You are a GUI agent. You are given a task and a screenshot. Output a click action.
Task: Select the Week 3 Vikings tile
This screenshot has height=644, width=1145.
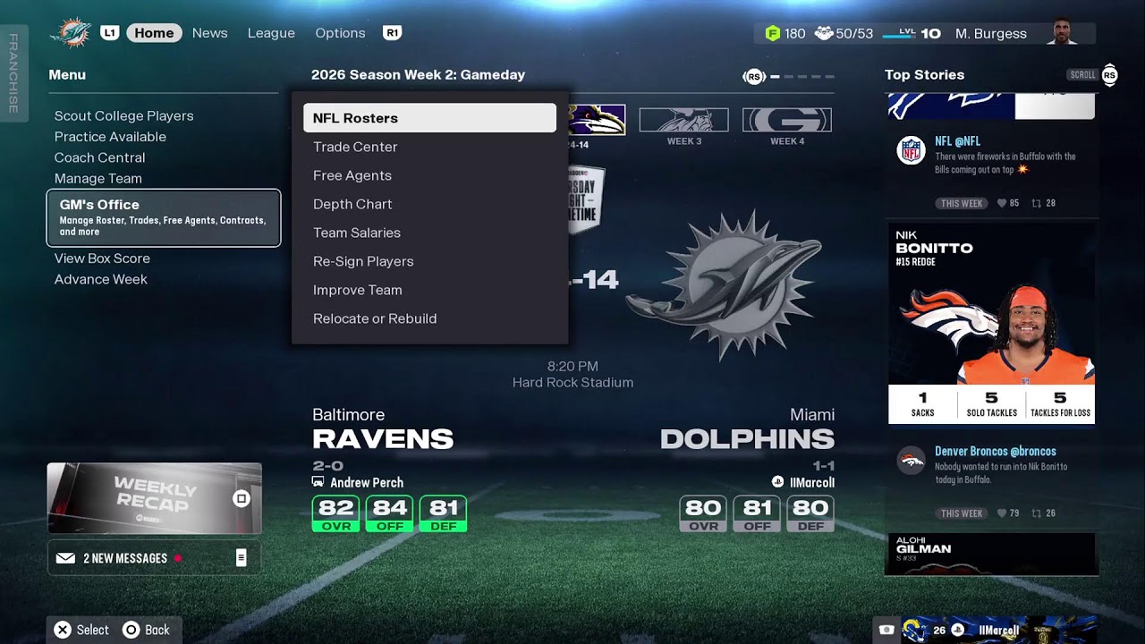[684, 121]
